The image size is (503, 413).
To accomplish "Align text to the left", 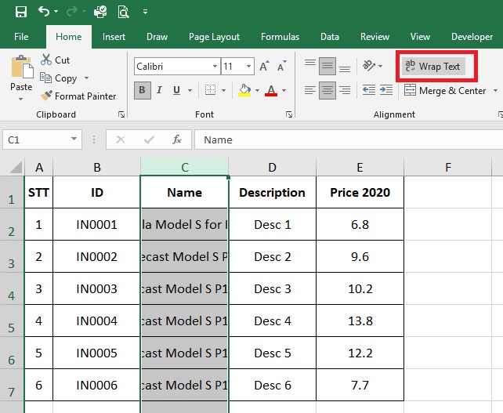I will (310, 90).
